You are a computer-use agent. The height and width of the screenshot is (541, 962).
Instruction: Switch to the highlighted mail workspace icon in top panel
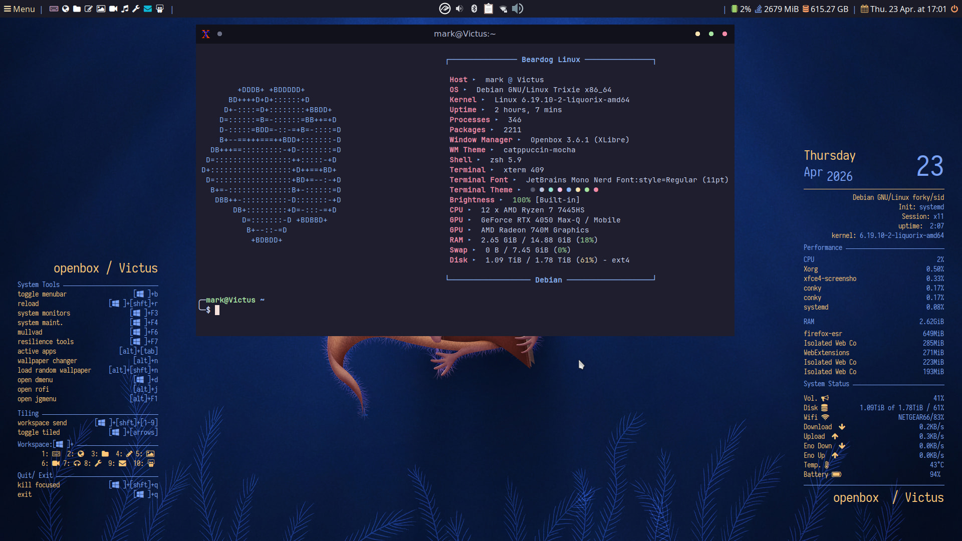click(x=148, y=9)
